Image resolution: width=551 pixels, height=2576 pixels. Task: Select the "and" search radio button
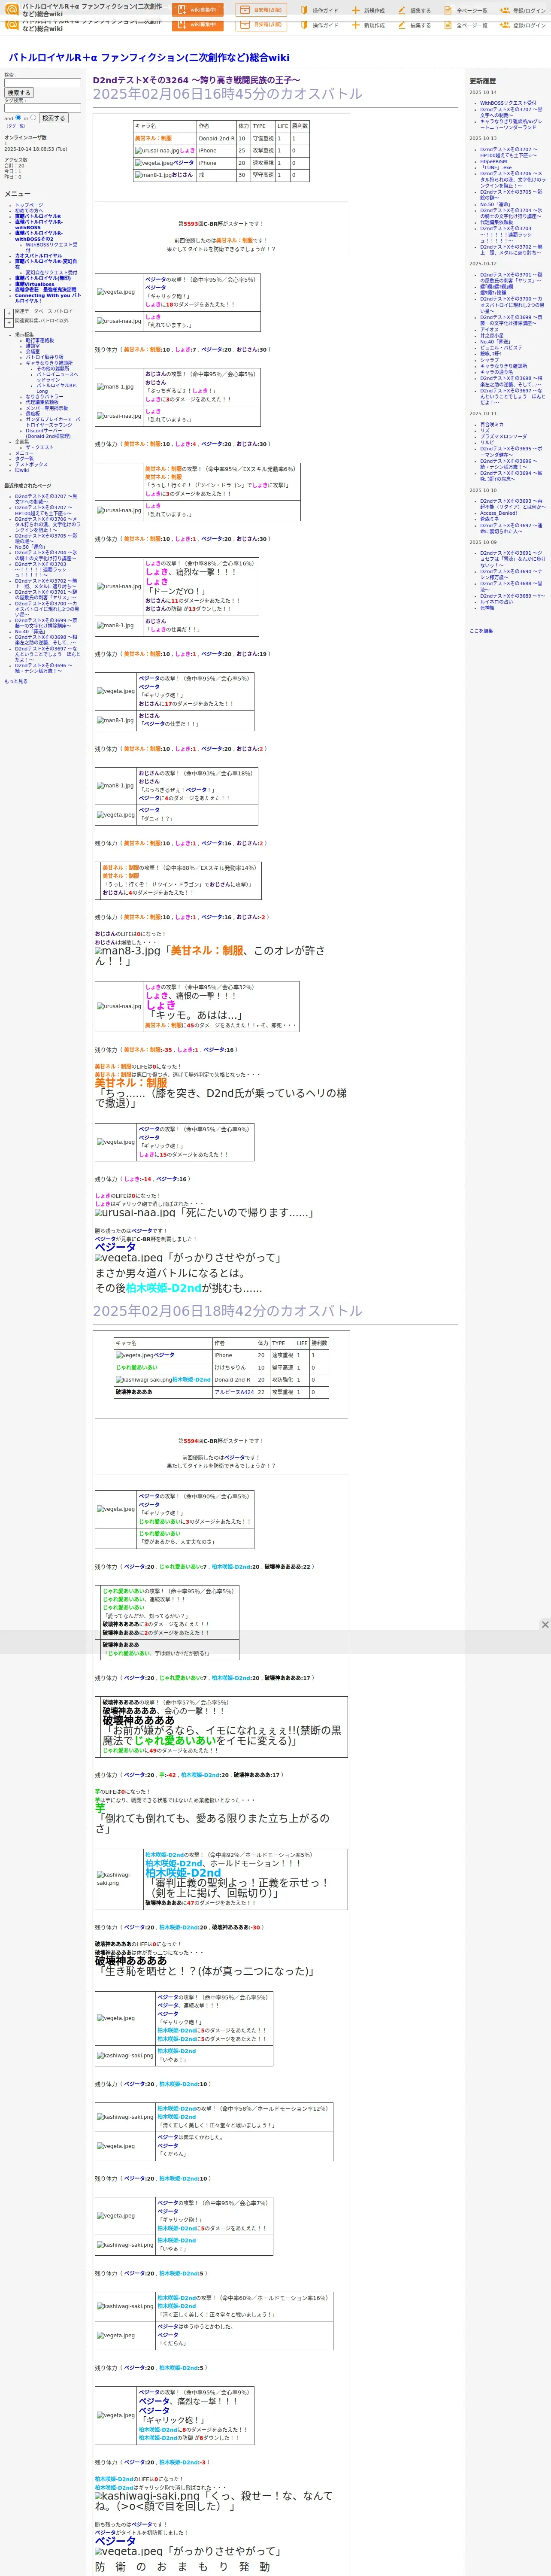[x=19, y=118]
